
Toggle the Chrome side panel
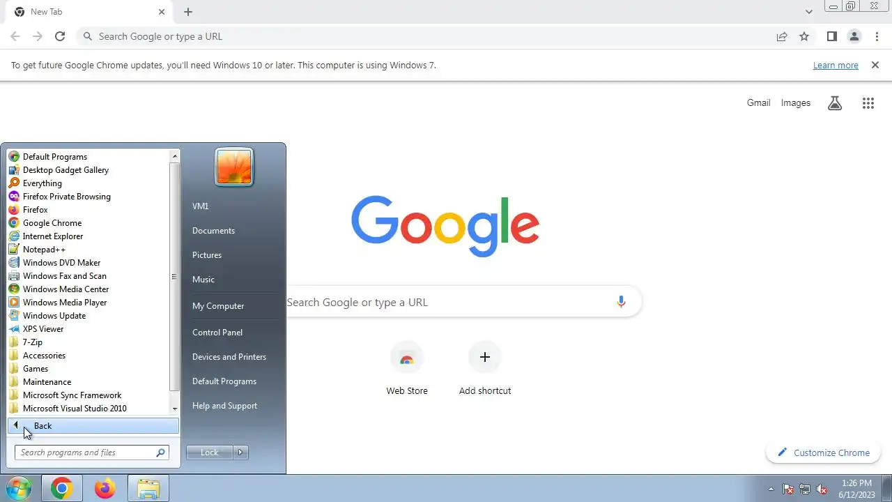pos(831,36)
